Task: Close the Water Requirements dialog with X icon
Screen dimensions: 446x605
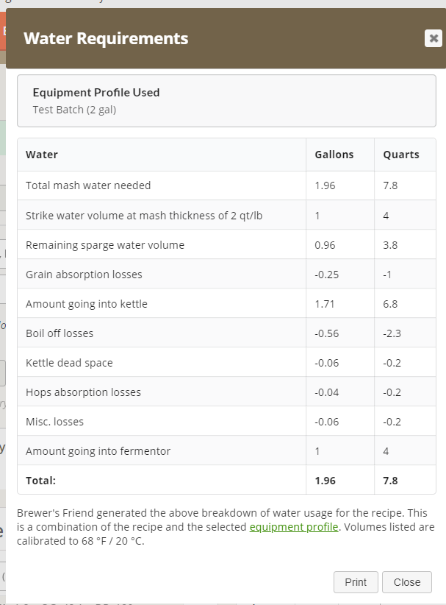Action: pos(434,38)
